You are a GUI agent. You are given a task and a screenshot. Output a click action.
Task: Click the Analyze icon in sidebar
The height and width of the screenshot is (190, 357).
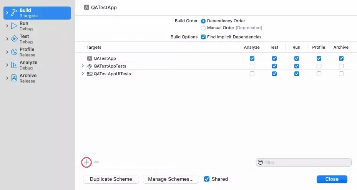(x=14, y=65)
